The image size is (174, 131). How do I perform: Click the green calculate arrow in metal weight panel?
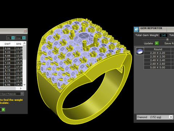point(3,110)
